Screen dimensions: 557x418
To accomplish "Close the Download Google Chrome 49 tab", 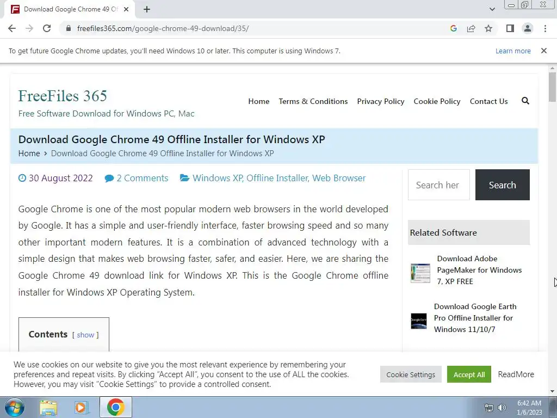I will coord(126,9).
